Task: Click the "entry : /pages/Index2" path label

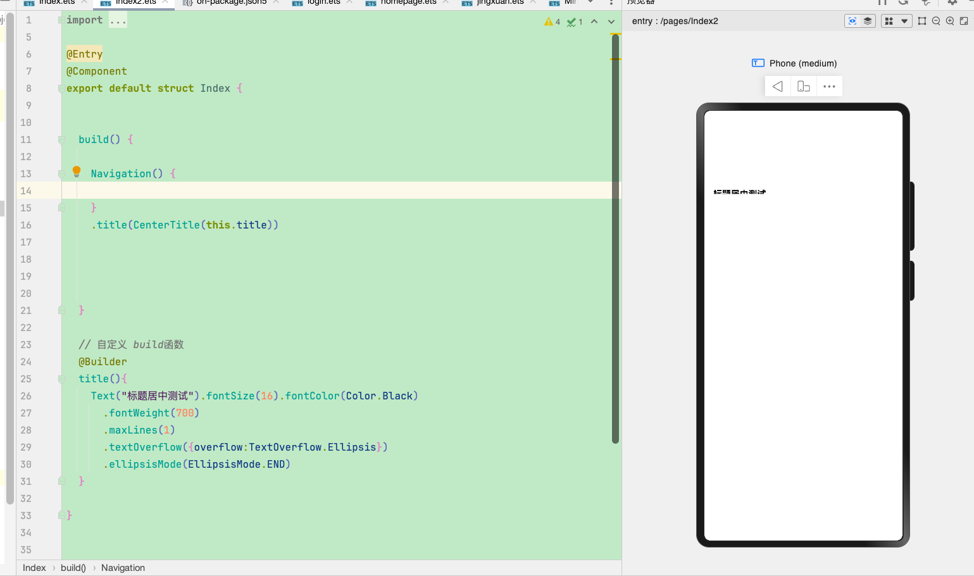Action: click(x=675, y=21)
